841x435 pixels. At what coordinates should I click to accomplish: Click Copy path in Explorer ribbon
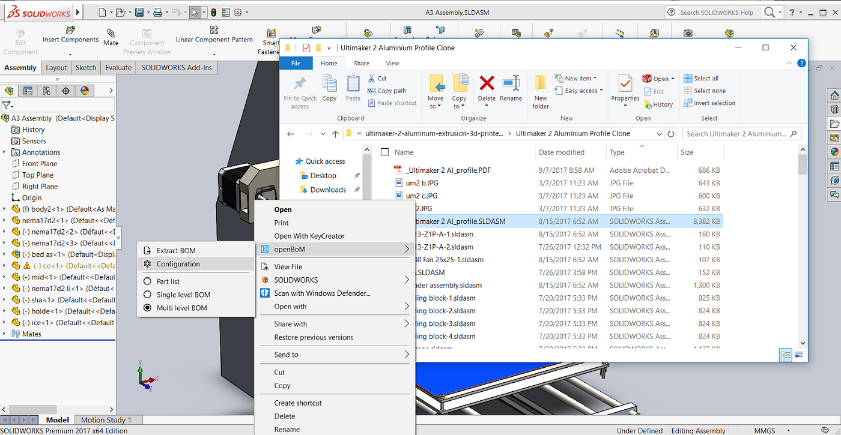point(386,91)
